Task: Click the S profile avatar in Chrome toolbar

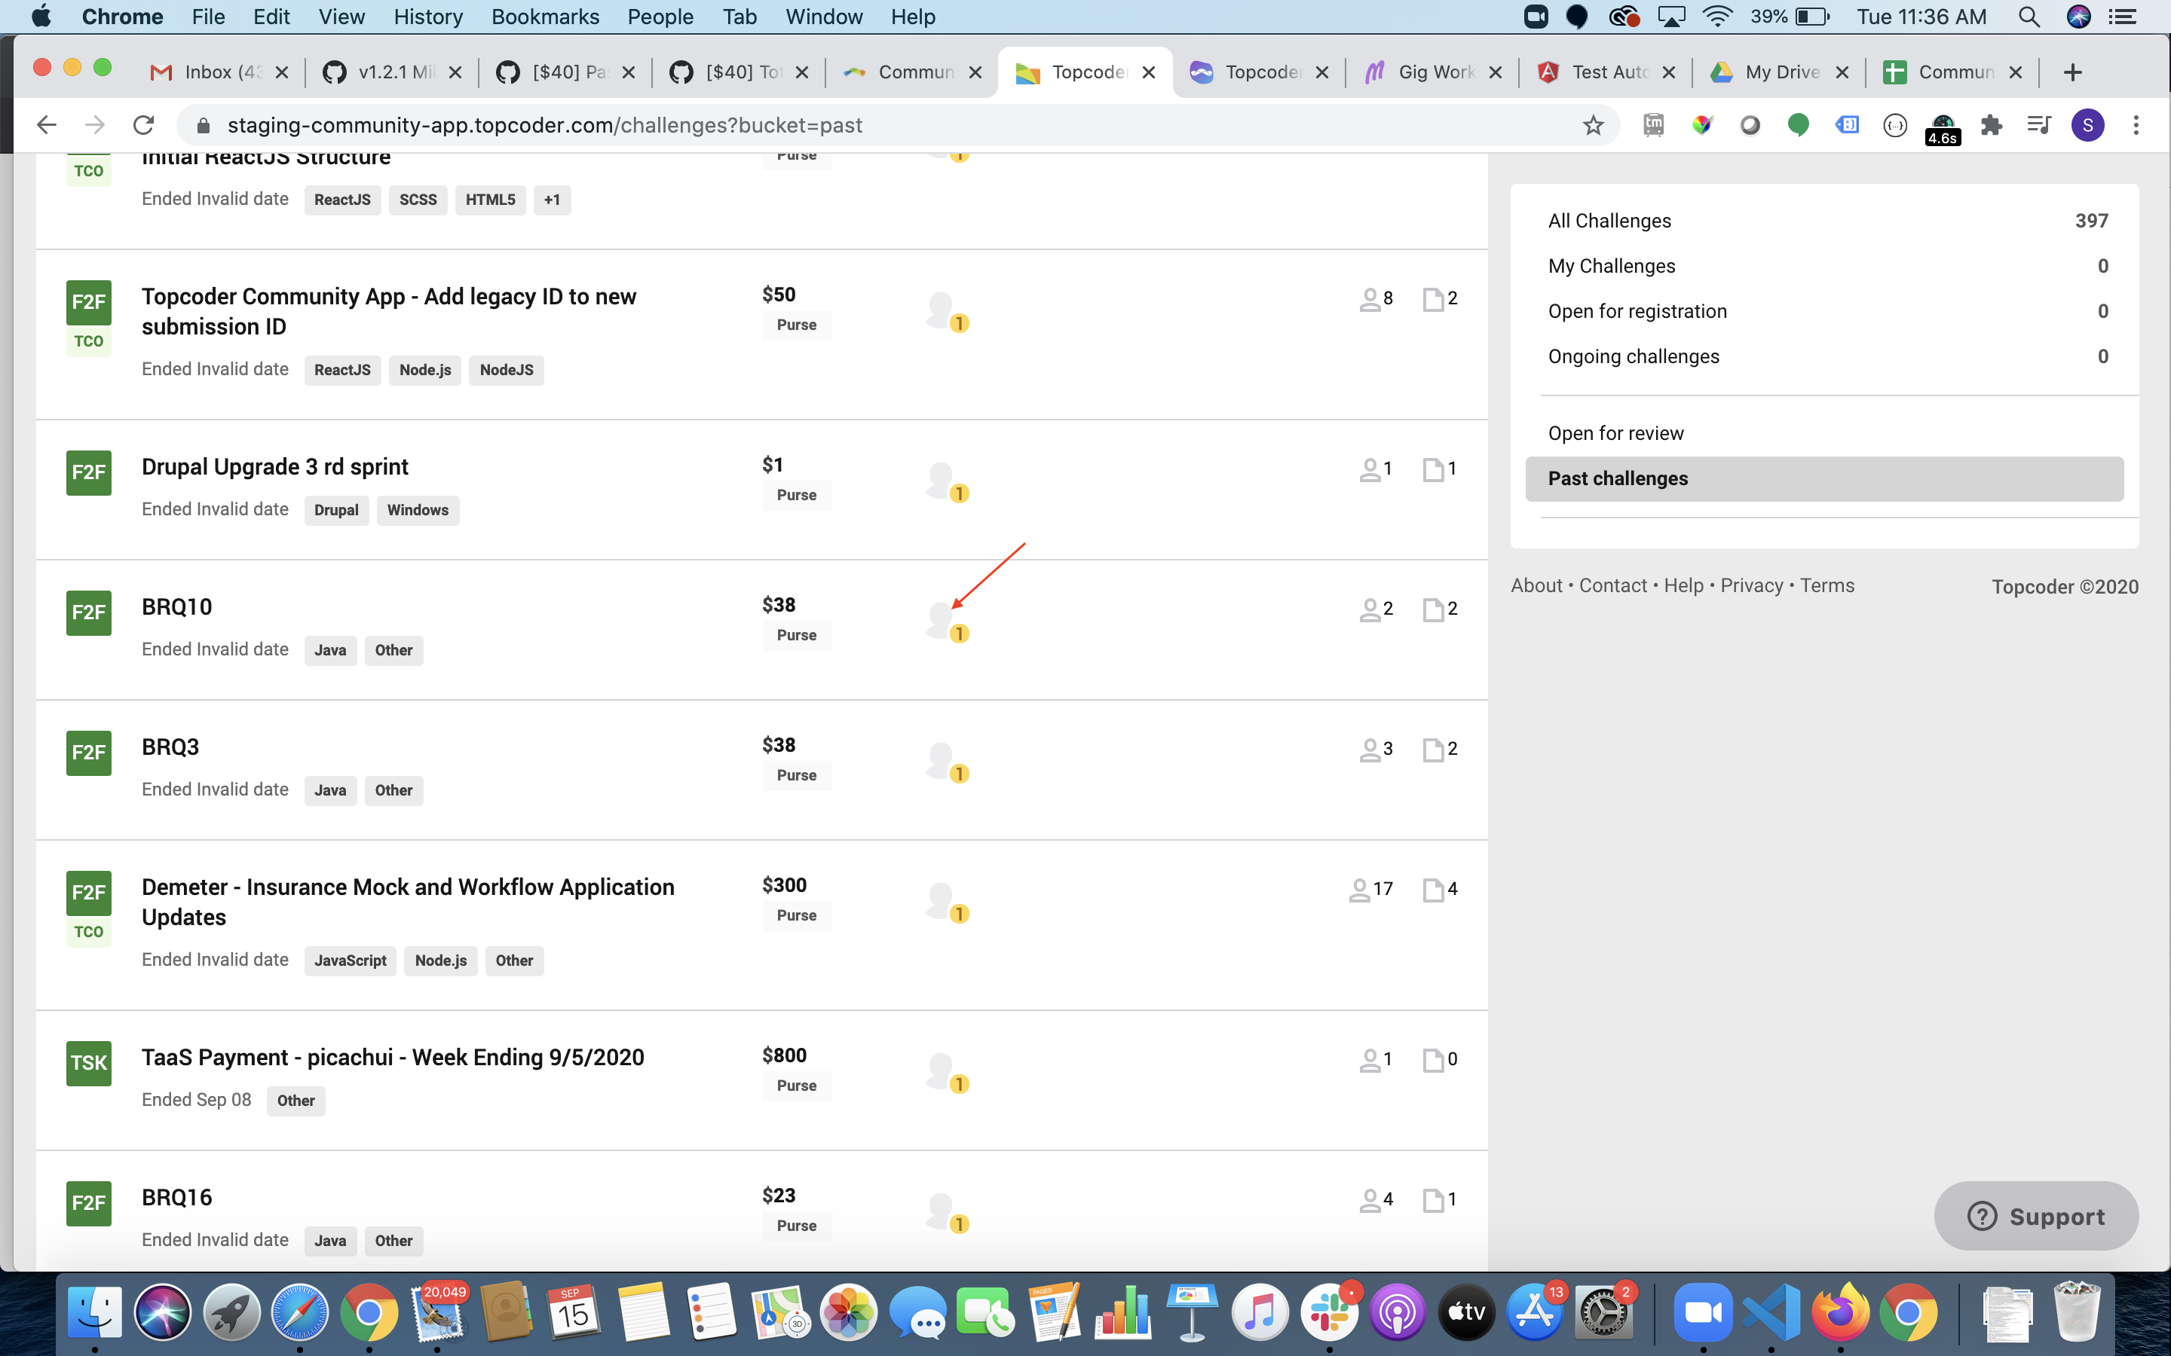Action: coord(2087,124)
